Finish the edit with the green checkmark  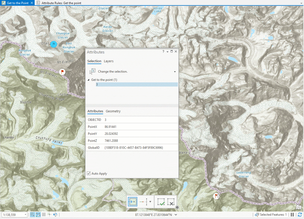click(161, 202)
